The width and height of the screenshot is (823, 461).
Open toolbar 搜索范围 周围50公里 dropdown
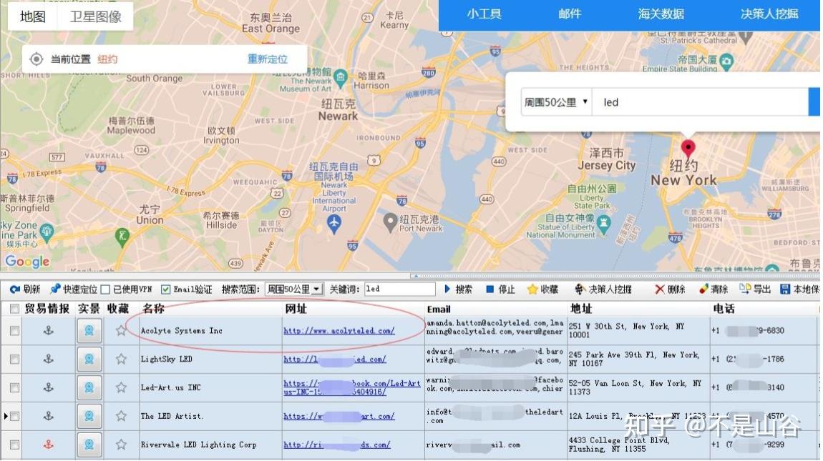[x=294, y=289]
